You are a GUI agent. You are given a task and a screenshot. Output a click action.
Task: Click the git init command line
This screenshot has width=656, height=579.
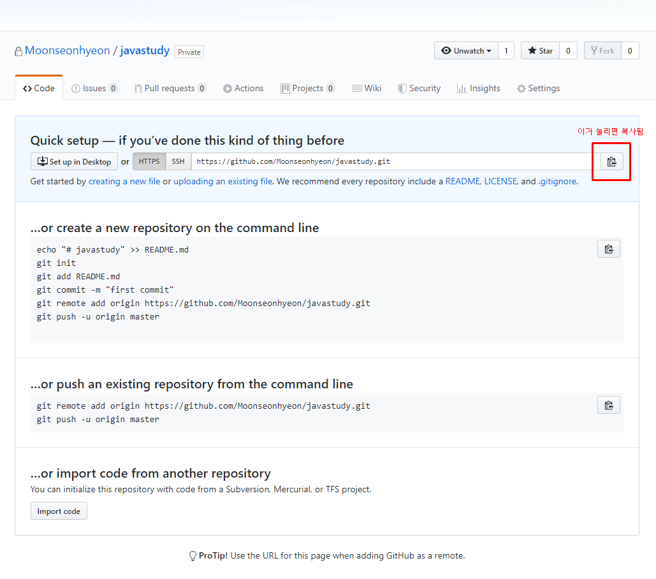[x=56, y=263]
